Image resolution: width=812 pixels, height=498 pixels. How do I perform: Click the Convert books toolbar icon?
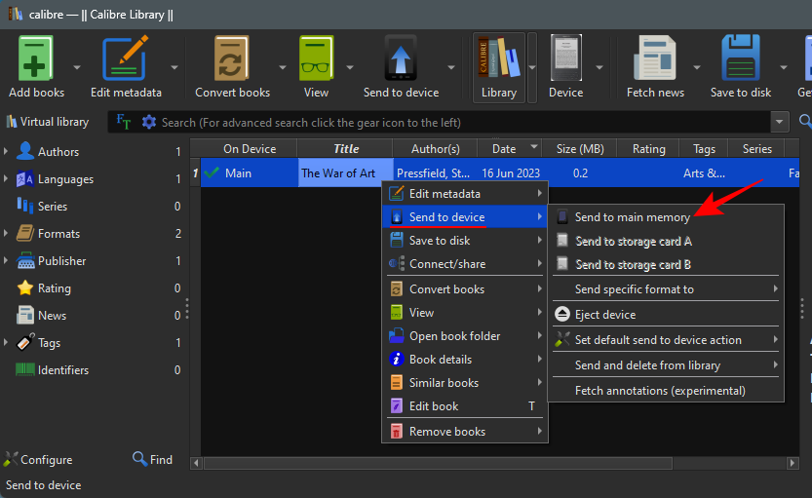click(232, 60)
